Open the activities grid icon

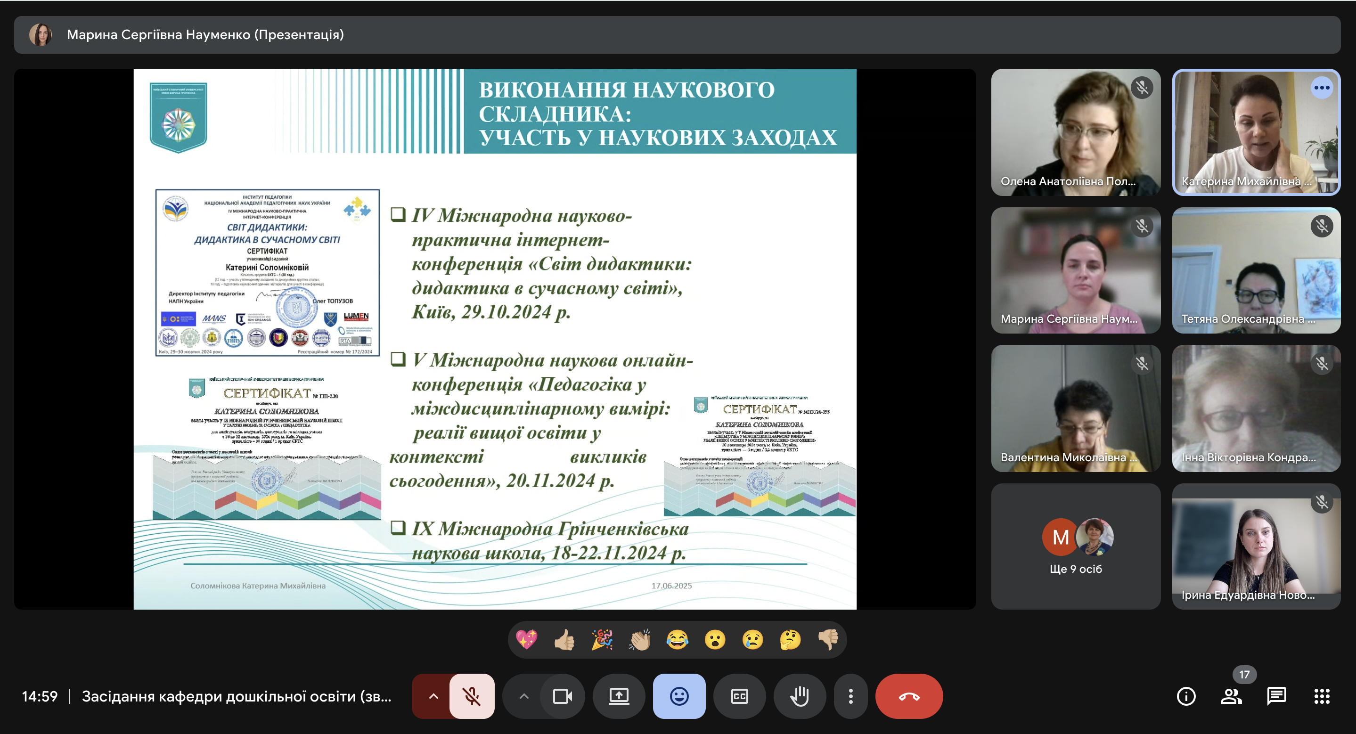click(1321, 696)
